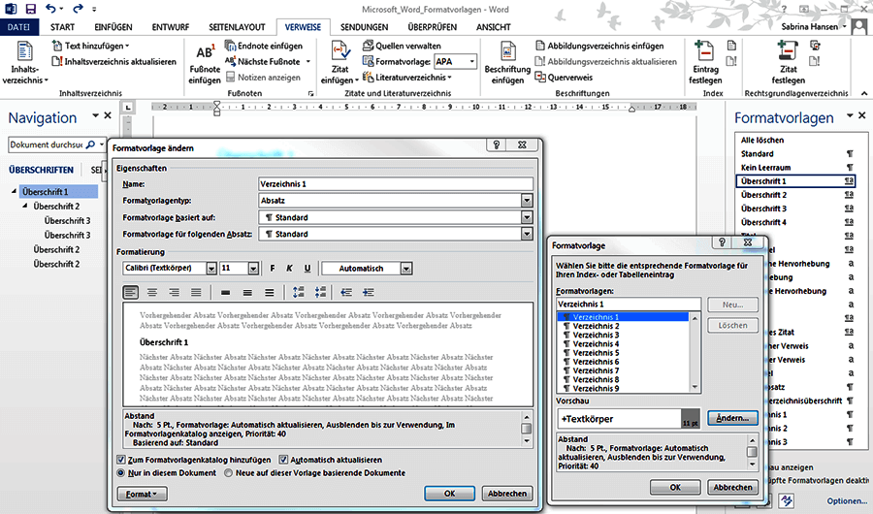
Task: Click Zitat einfügen icon
Action: [339, 51]
